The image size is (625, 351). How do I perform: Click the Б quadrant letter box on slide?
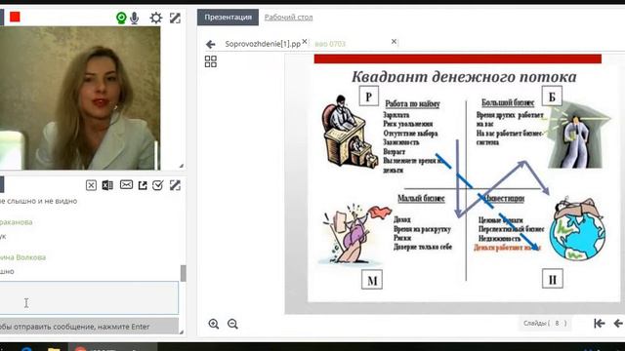point(552,96)
